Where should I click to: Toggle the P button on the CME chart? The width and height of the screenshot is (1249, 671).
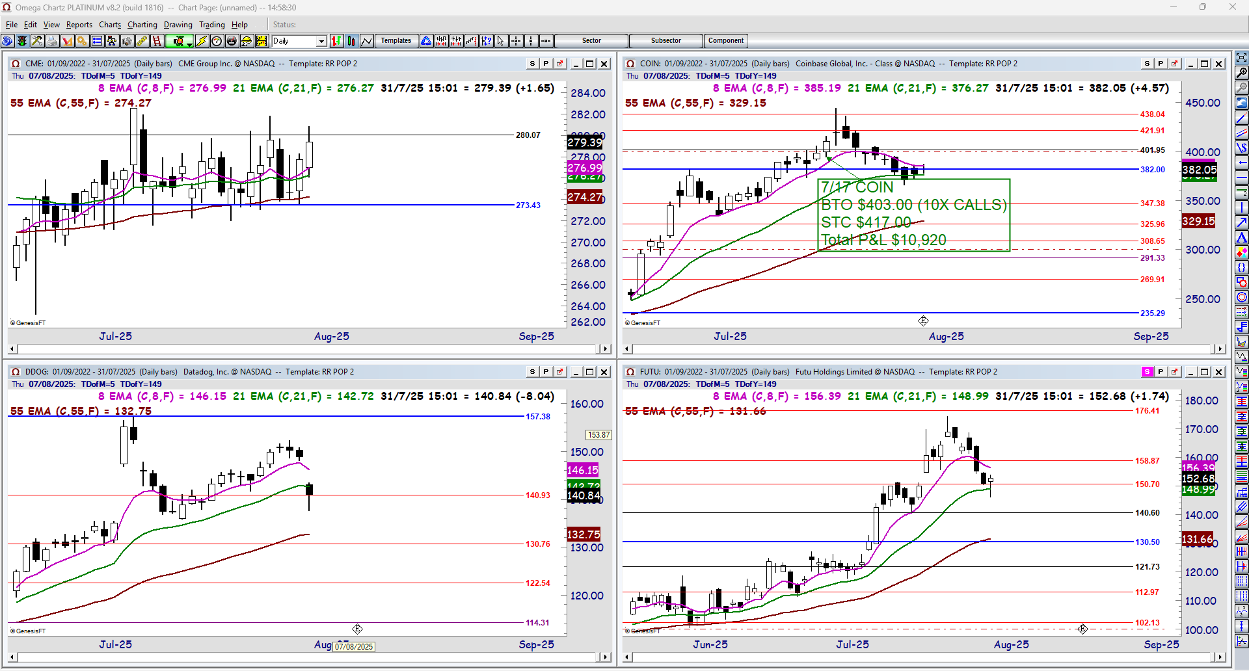tap(546, 64)
